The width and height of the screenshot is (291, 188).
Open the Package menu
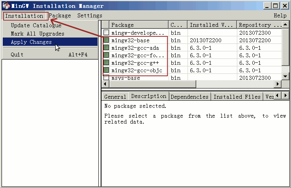coord(60,16)
